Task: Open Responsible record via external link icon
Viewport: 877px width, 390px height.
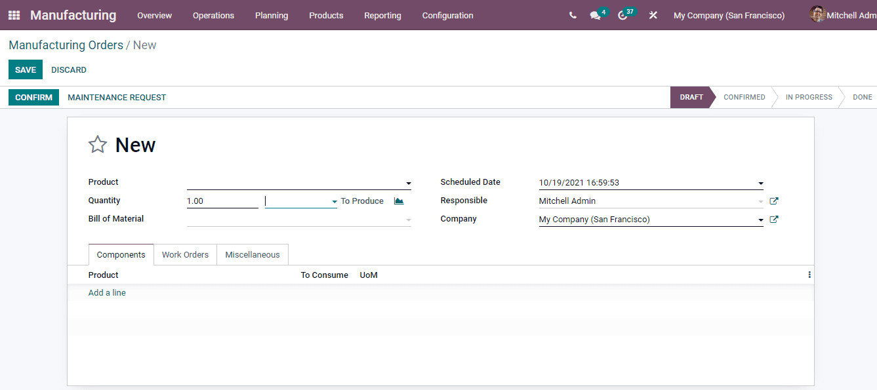Action: (774, 201)
